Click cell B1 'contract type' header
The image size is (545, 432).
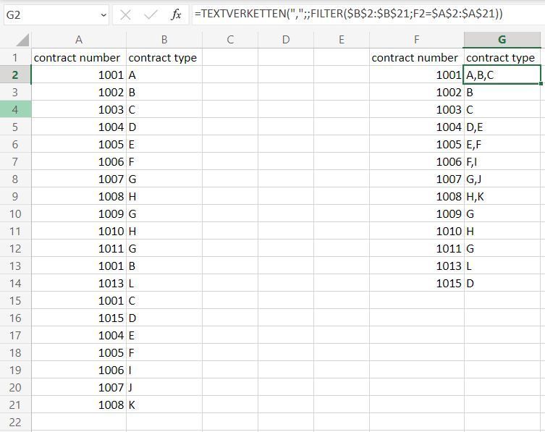(164, 57)
